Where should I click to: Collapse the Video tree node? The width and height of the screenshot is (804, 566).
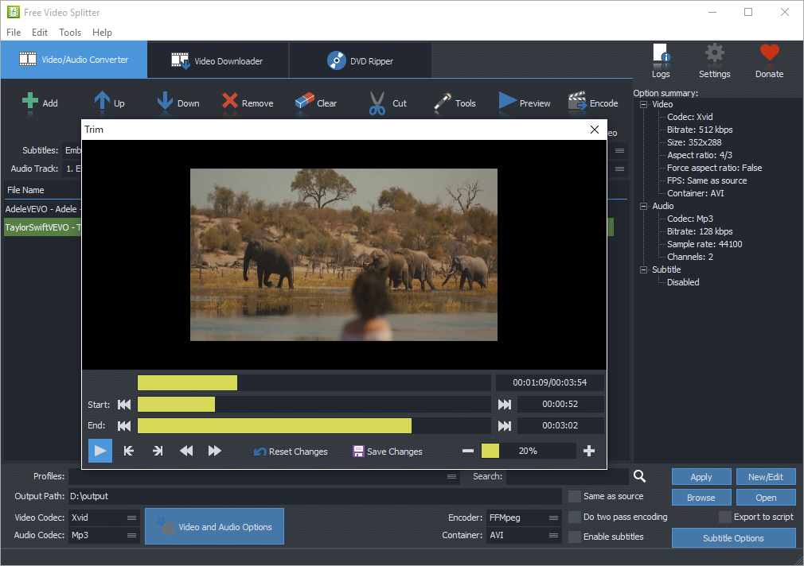(643, 104)
